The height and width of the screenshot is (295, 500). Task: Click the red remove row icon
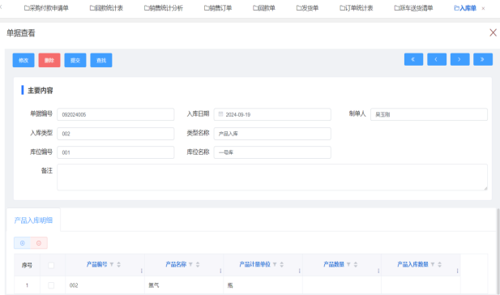pos(39,243)
